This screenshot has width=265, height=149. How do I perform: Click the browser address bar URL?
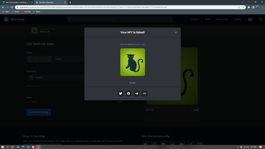(x=93, y=7)
